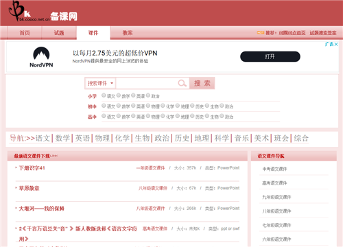Select 小学 英语 radio button
This screenshot has width=343, height=247.
click(133, 95)
